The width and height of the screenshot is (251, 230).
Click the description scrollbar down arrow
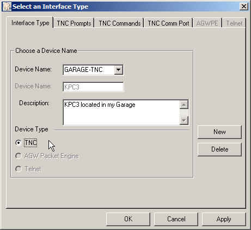click(184, 120)
